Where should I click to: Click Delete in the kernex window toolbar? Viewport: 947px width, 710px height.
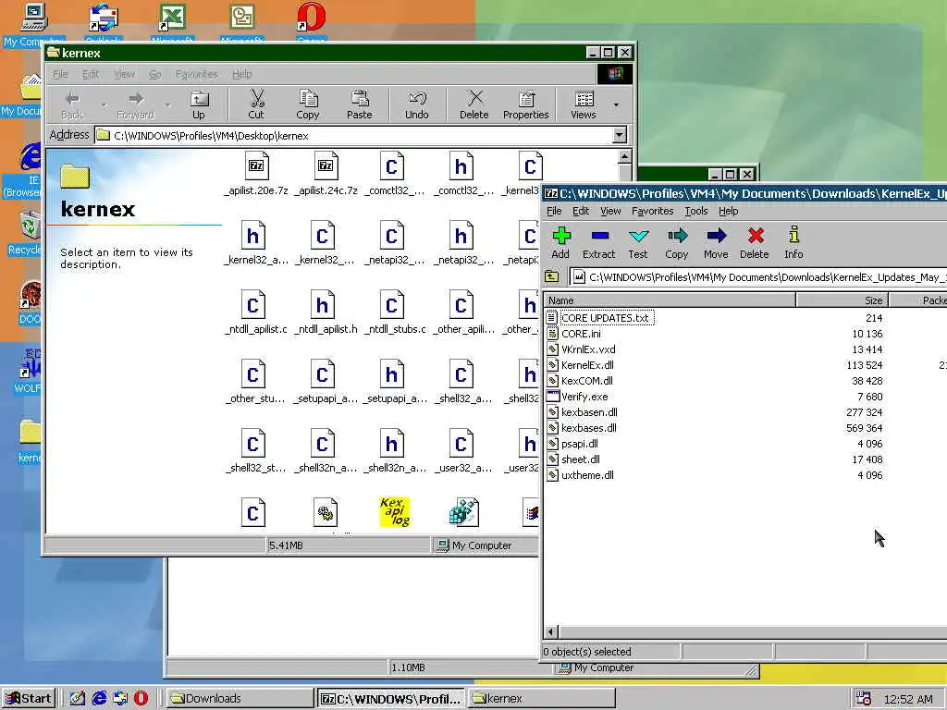[x=474, y=104]
